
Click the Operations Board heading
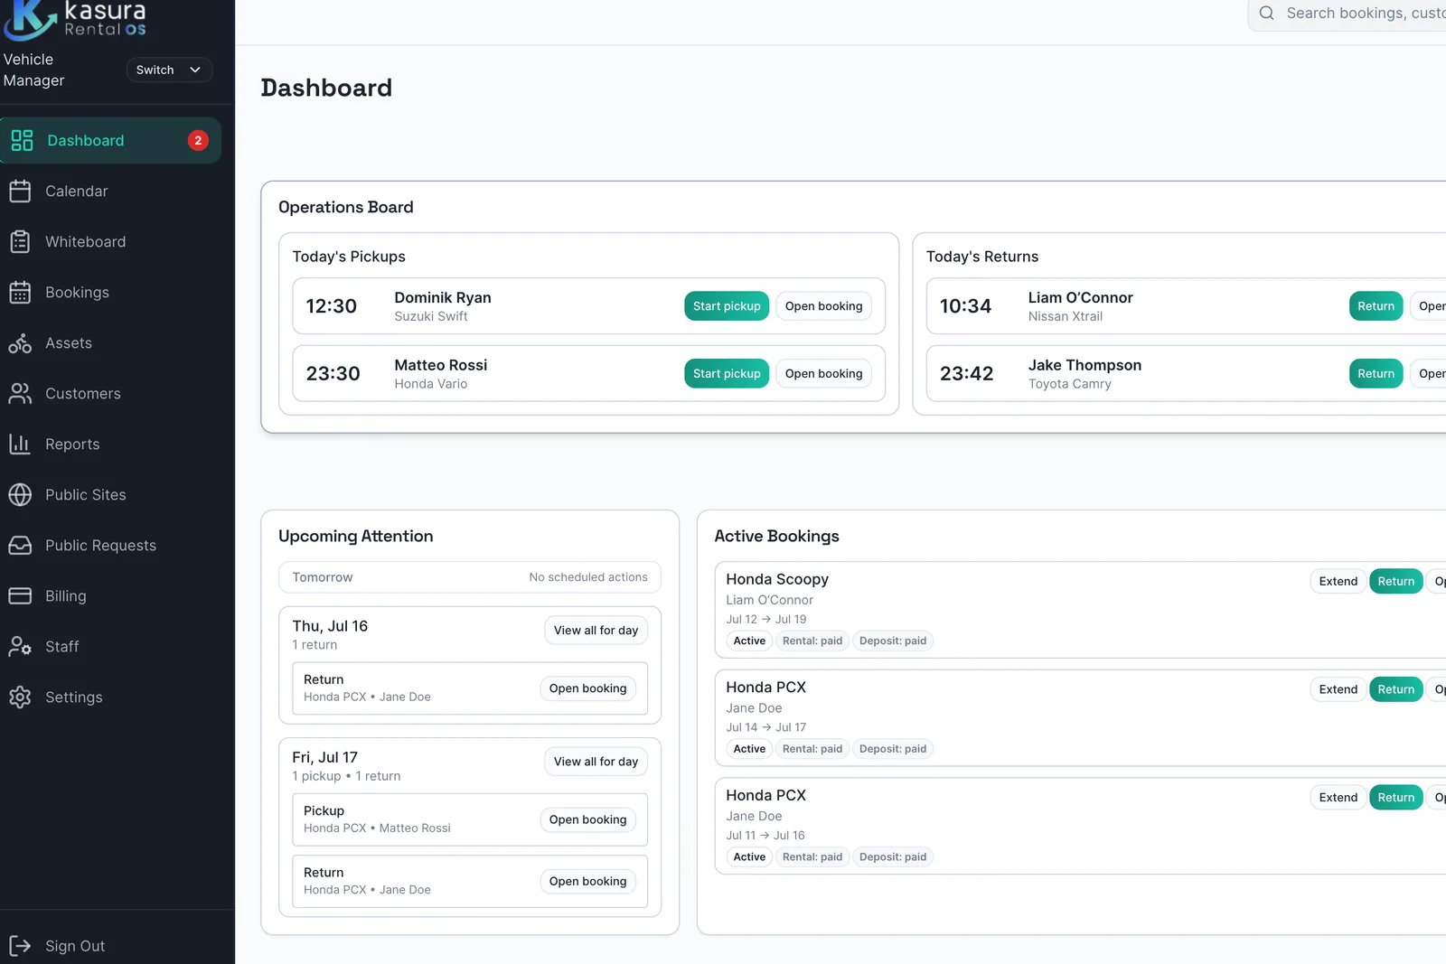coord(346,207)
